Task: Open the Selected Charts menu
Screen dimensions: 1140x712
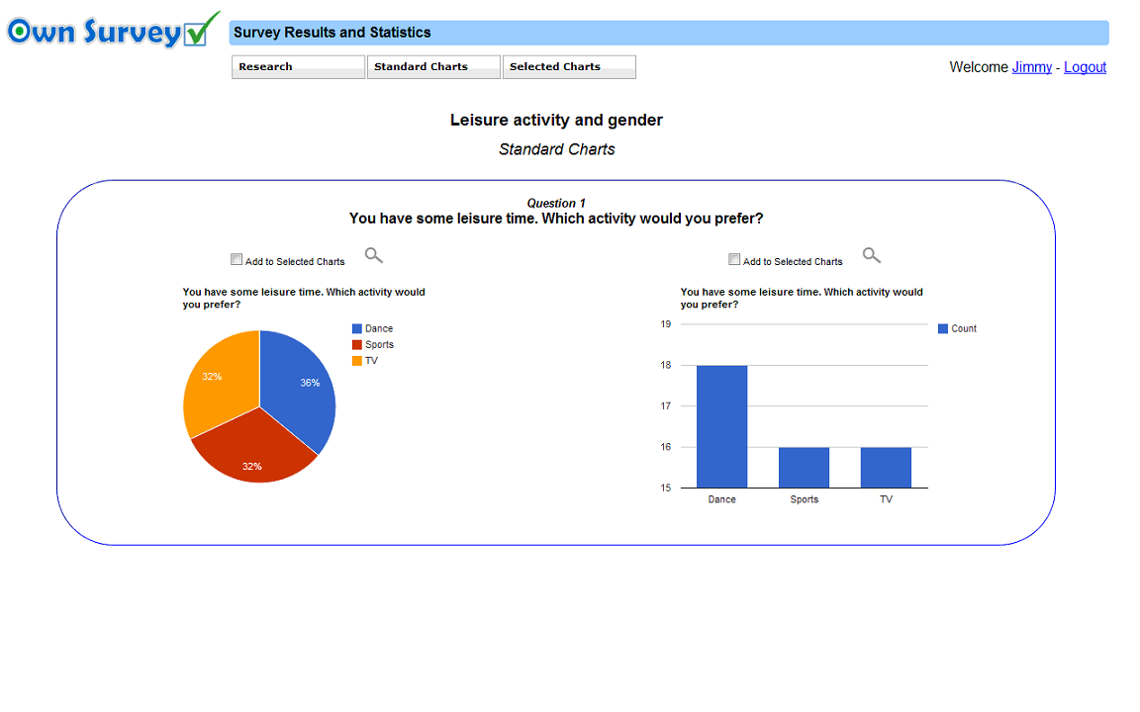Action: click(569, 66)
